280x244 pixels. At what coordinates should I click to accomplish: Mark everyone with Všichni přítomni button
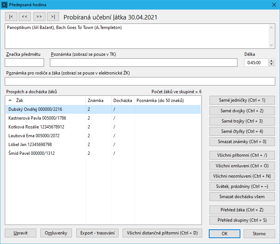tap(242, 156)
